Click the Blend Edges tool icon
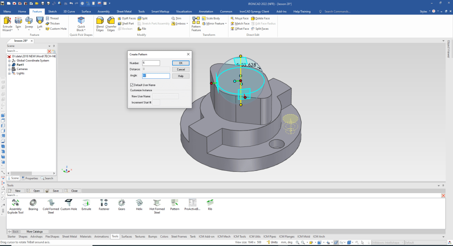This screenshot has height=246, width=453. [x=100, y=21]
